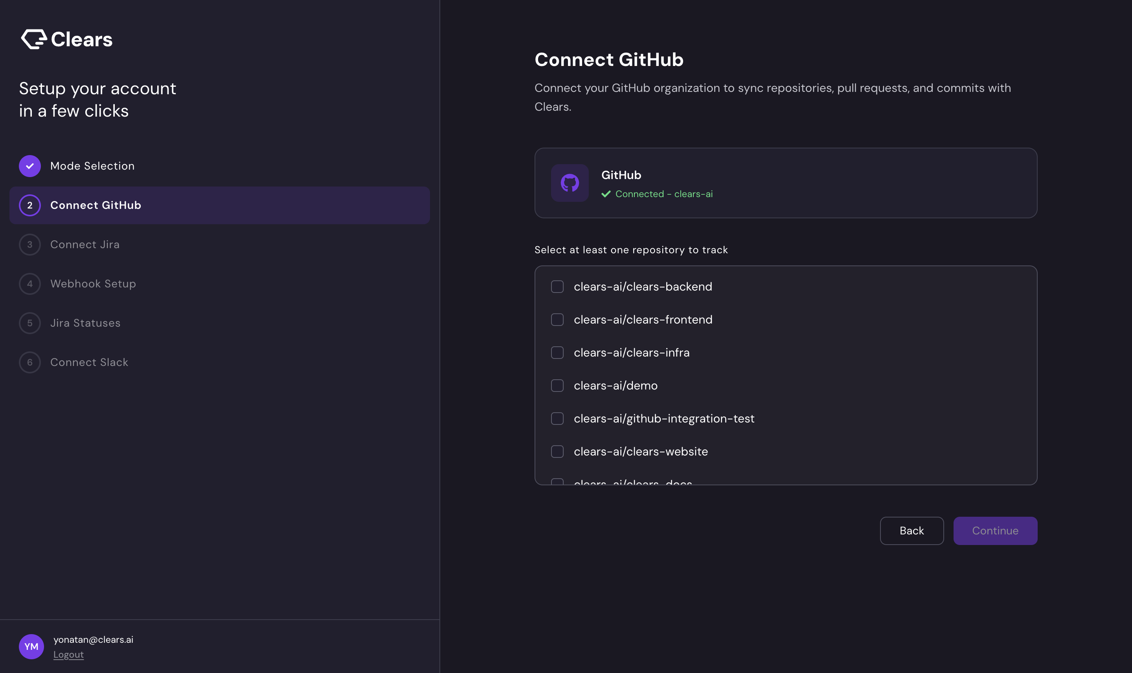Click the step 5 circle icon
Viewport: 1132px width, 673px height.
(x=30, y=323)
